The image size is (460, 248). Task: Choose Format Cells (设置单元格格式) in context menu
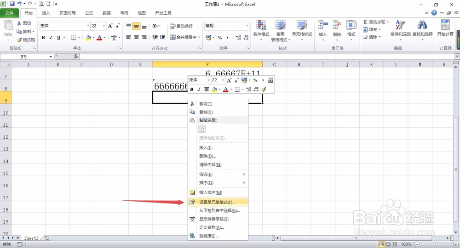(218, 202)
